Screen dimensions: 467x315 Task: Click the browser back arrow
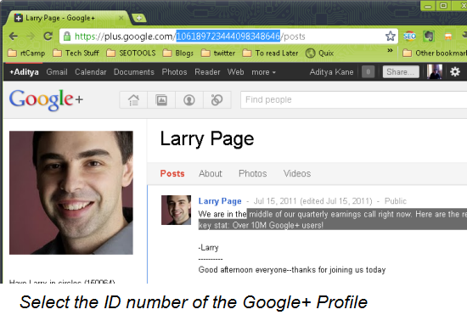click(x=13, y=37)
